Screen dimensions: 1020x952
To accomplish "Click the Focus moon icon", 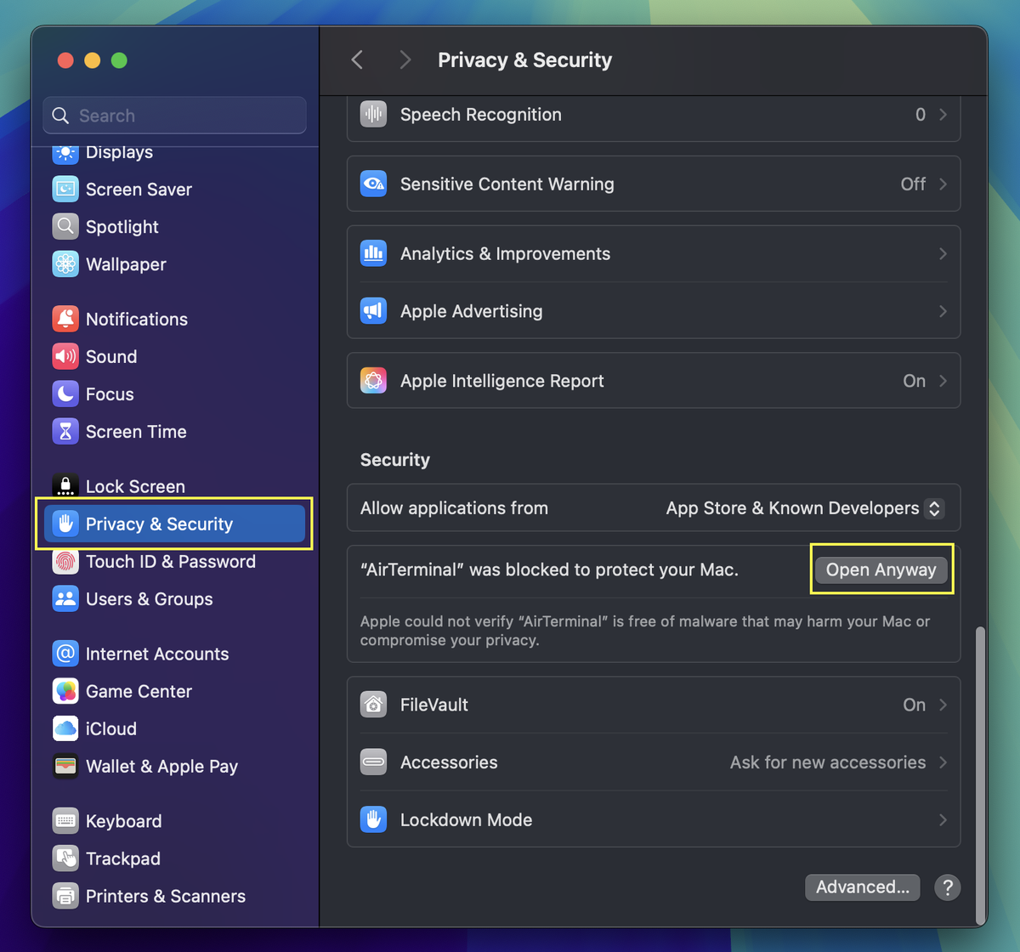I will pyautogui.click(x=65, y=394).
